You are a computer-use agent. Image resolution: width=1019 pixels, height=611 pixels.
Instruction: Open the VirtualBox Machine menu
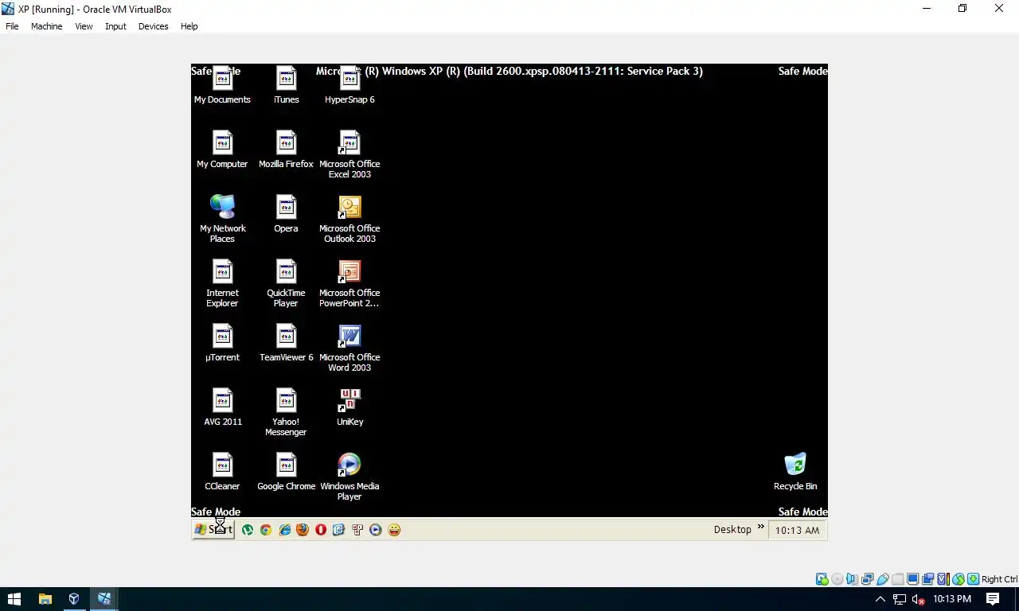click(x=46, y=26)
